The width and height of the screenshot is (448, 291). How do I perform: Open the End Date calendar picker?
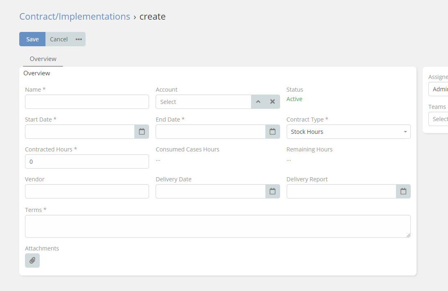(272, 132)
